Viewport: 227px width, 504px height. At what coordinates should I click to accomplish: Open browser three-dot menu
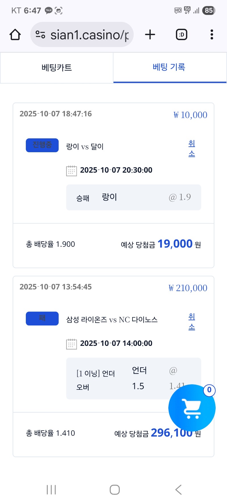[x=212, y=35]
